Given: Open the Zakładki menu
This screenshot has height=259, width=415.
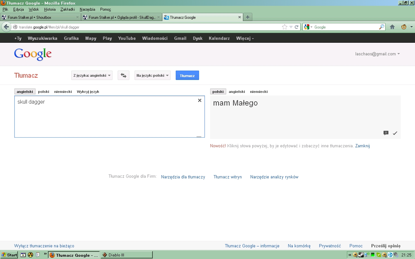Looking at the screenshot, I should tap(68, 9).
